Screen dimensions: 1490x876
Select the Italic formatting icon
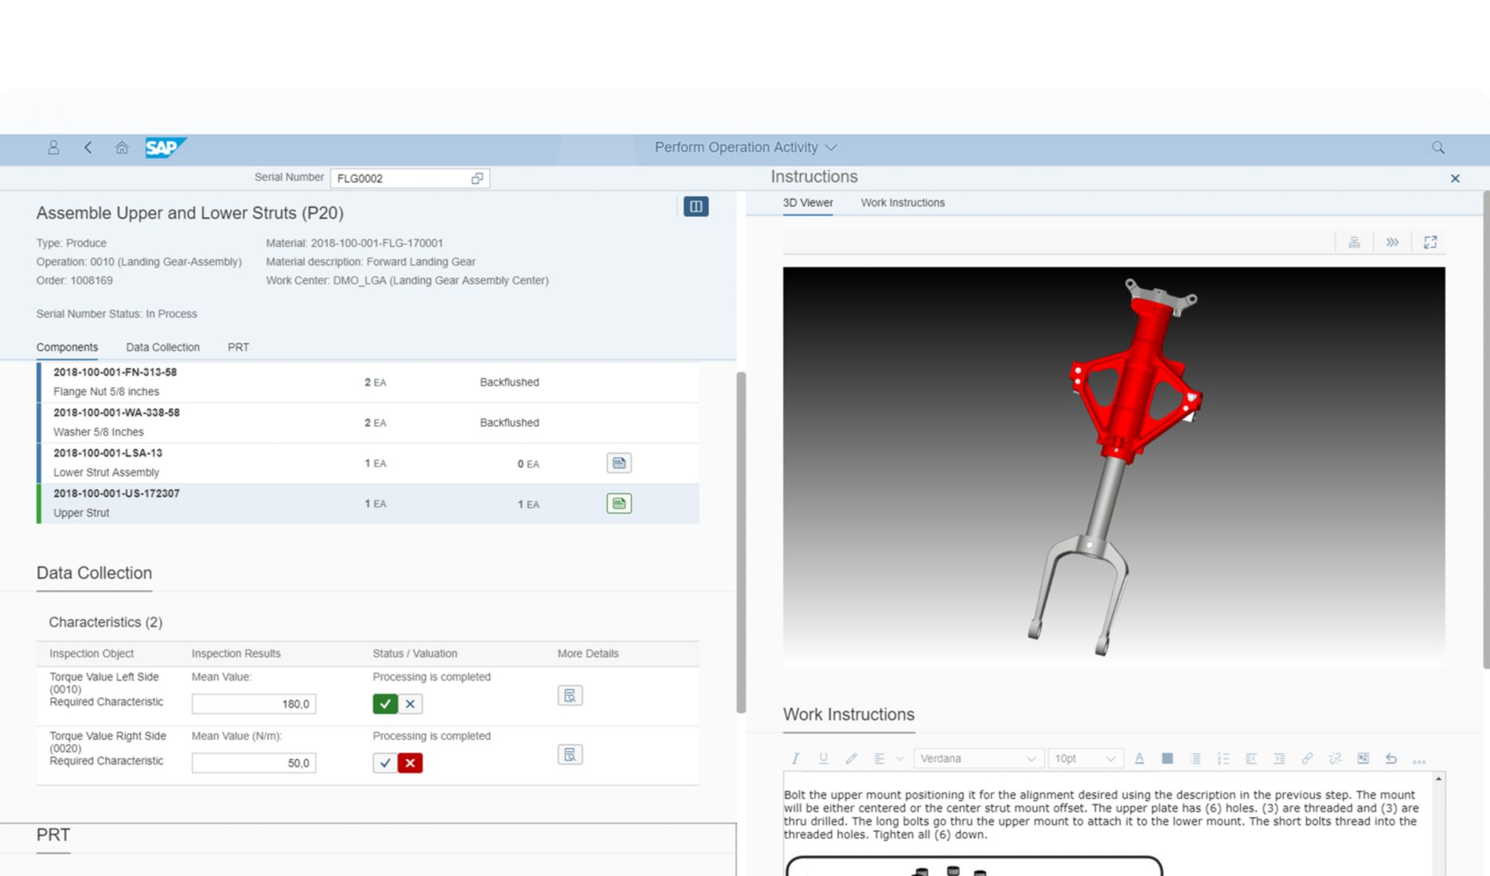coord(794,758)
